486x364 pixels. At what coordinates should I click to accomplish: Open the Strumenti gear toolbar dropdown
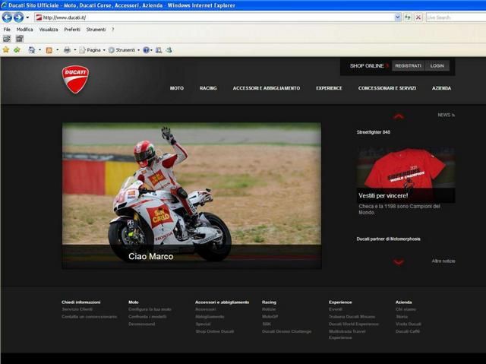[x=124, y=50]
